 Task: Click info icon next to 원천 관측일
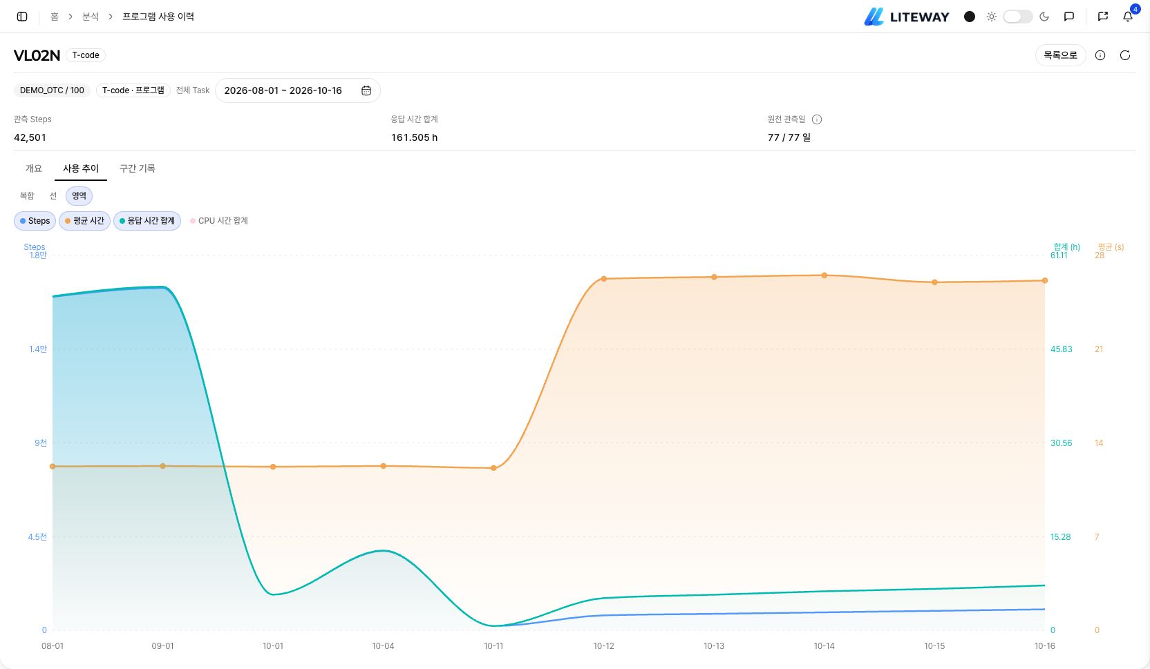[817, 119]
